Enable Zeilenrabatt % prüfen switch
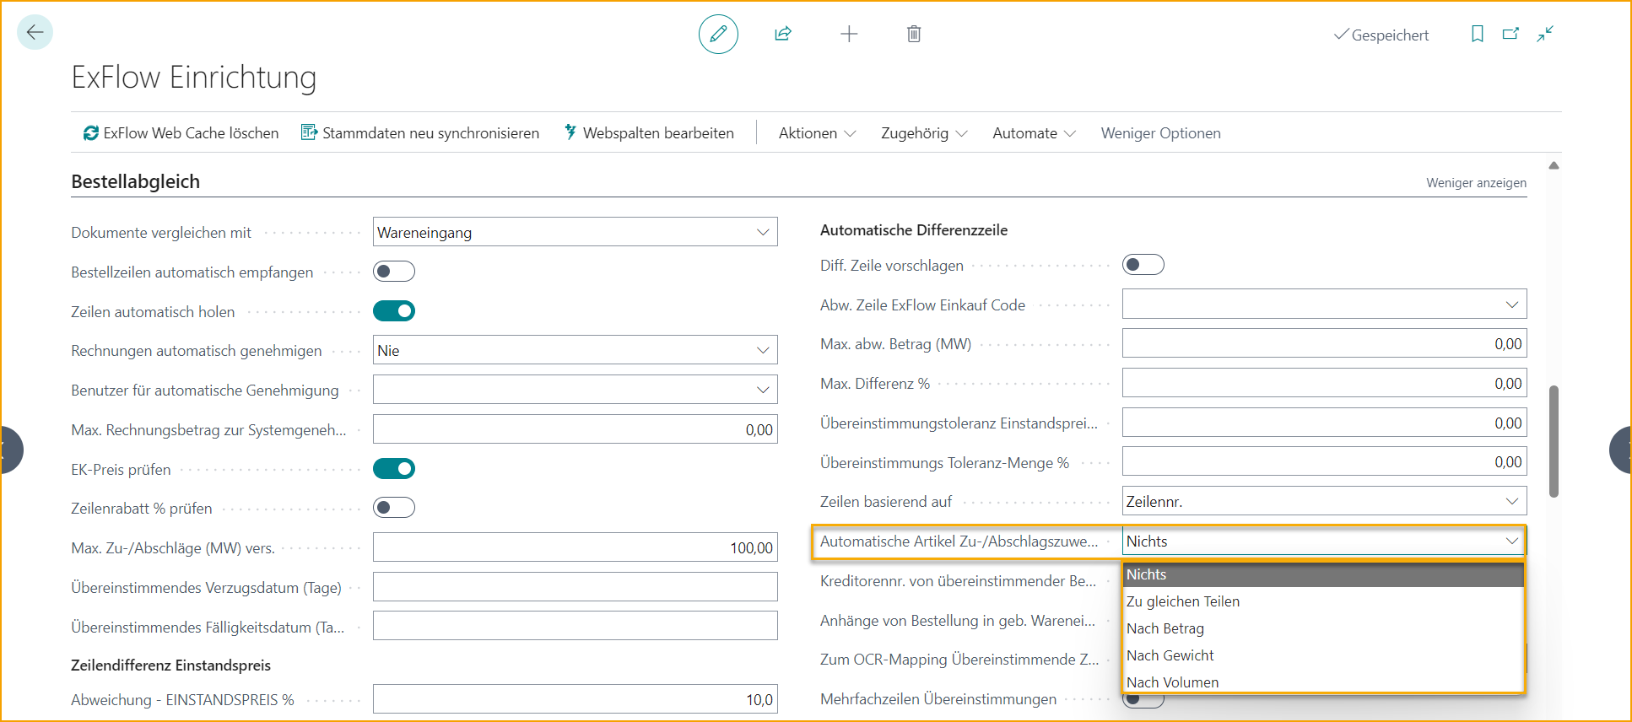Image resolution: width=1632 pixels, height=722 pixels. (x=394, y=508)
